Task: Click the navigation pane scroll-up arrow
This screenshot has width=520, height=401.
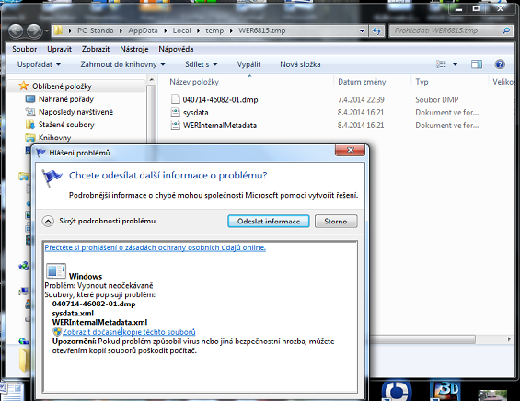Action: (x=151, y=79)
